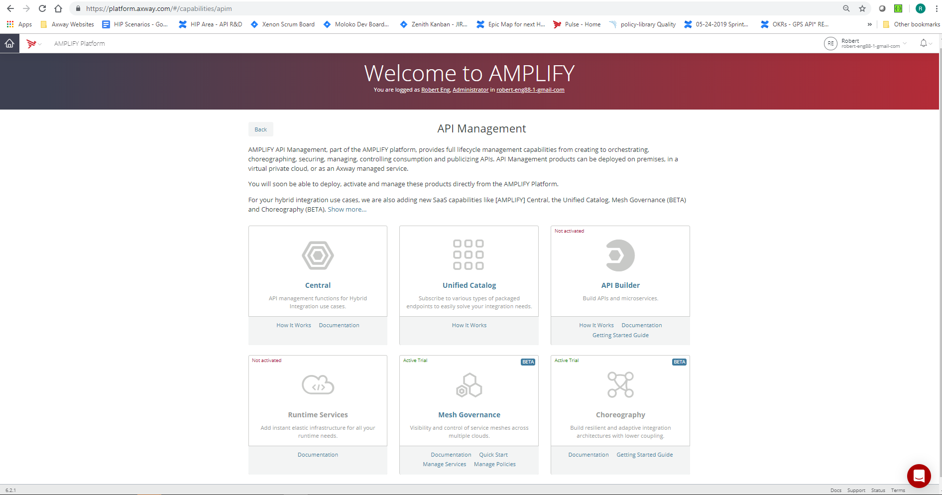The width and height of the screenshot is (942, 495).
Task: Show more bookmarks with the chevron
Action: pyautogui.click(x=870, y=24)
